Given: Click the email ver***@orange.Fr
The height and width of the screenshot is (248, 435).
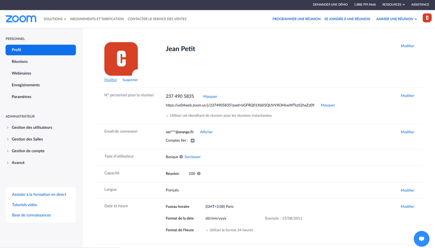Looking at the screenshot, I should pos(180,132).
